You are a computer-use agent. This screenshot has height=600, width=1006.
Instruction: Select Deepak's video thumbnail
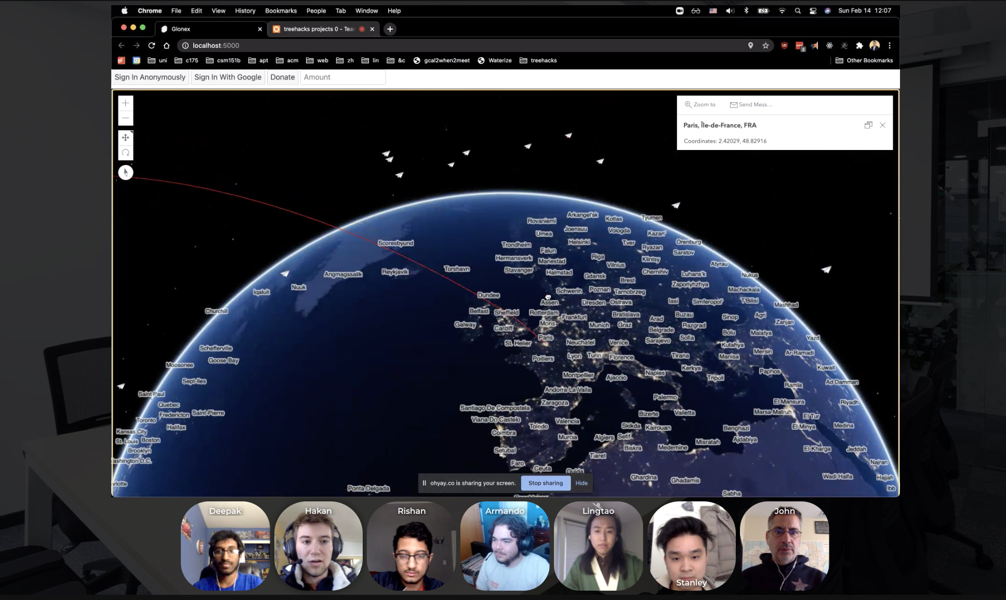pos(225,546)
